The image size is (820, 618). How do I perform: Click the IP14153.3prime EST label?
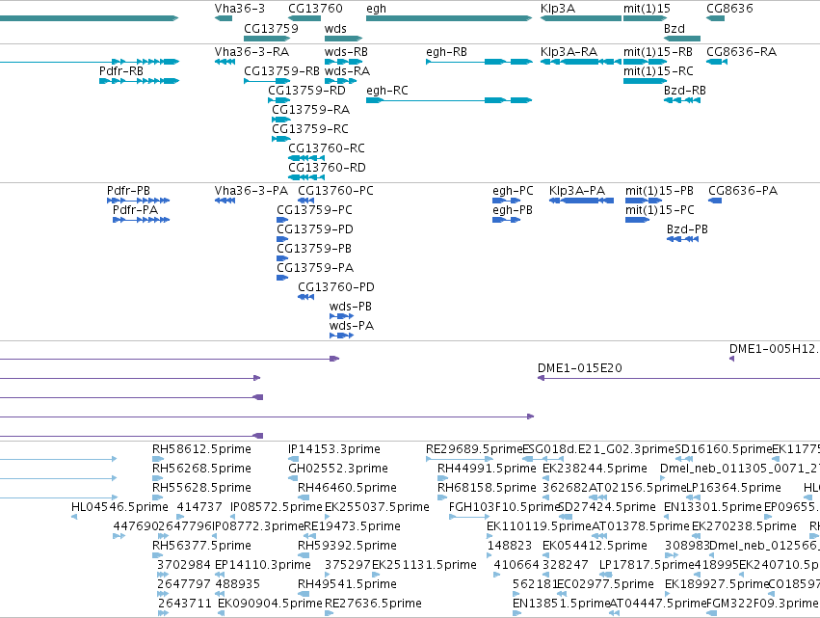click(x=333, y=449)
